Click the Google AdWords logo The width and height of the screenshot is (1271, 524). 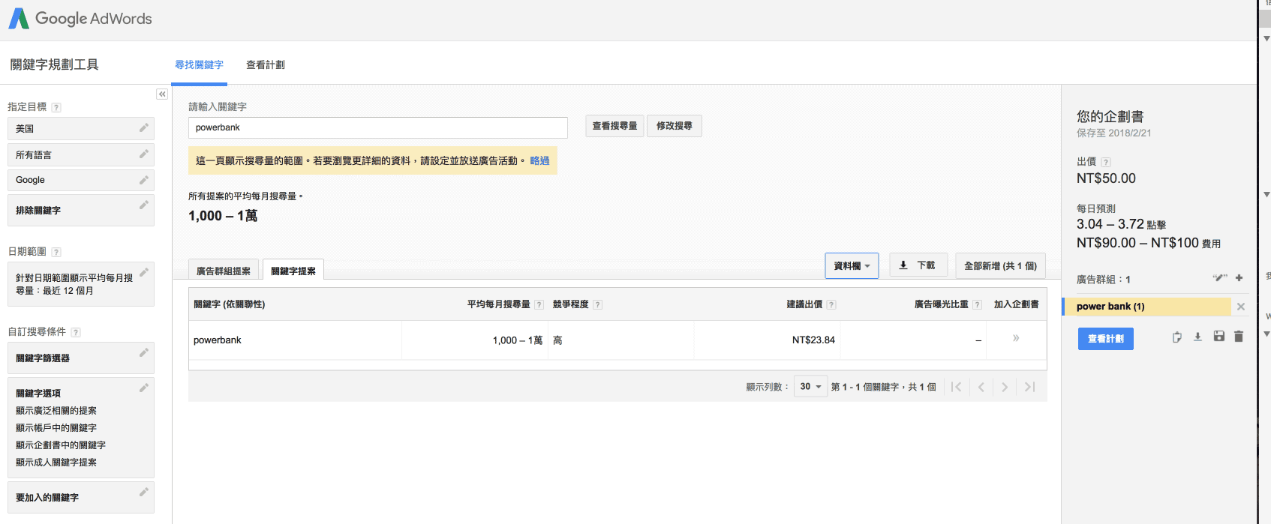pos(80,19)
